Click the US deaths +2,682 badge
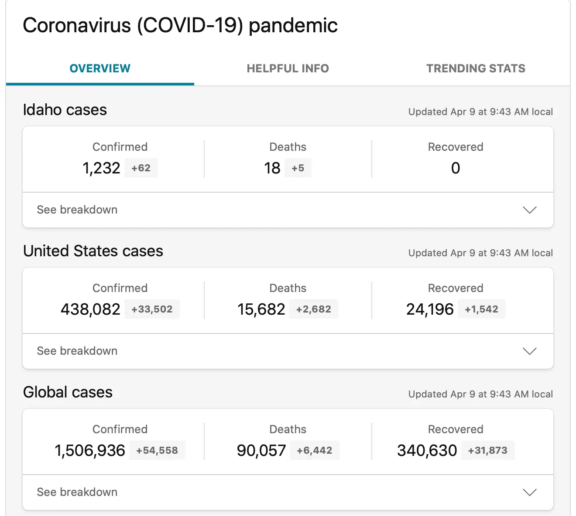This screenshot has height=516, width=576. pos(313,309)
